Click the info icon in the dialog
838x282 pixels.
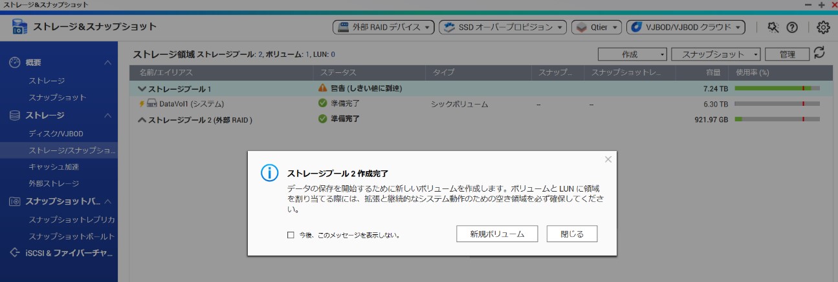click(269, 172)
